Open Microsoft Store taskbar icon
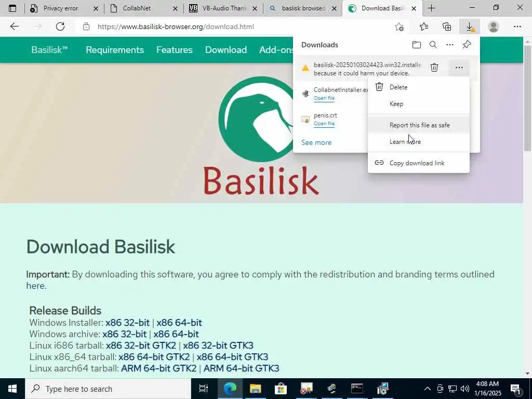The image size is (532, 399). [x=281, y=389]
